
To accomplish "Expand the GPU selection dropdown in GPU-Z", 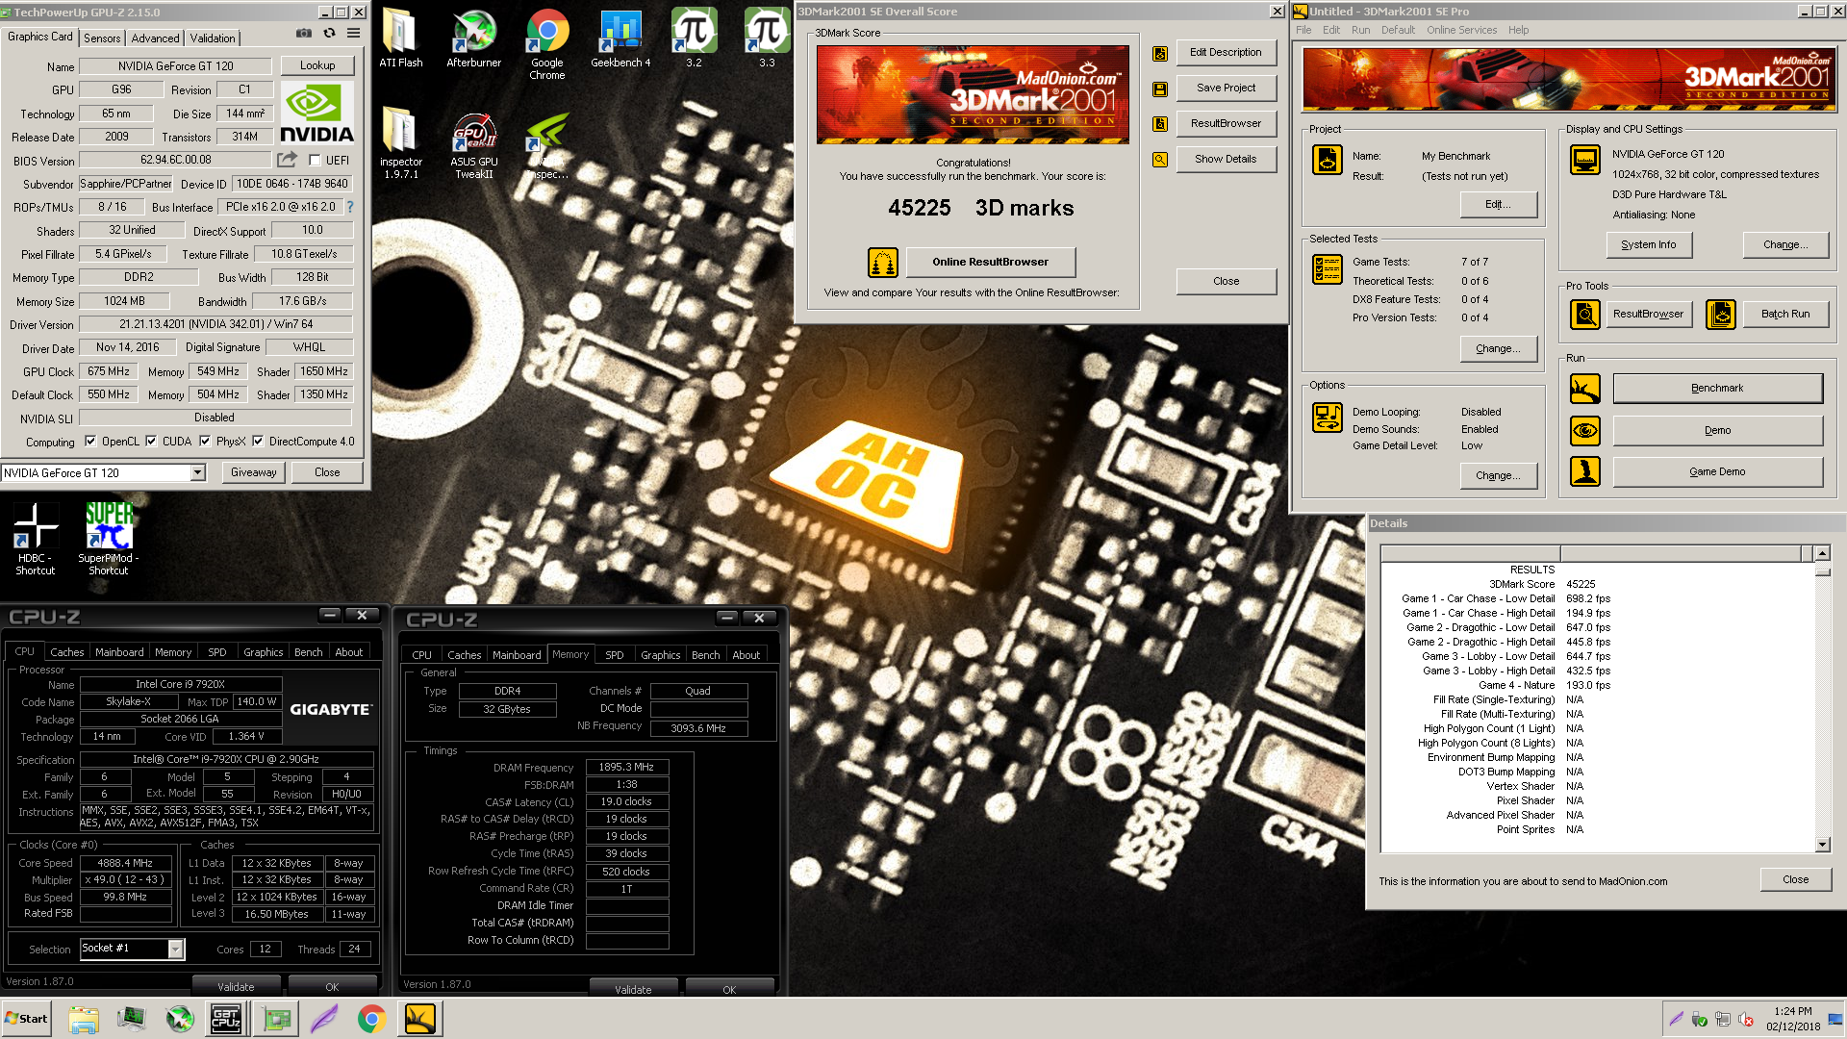I will tap(197, 472).
